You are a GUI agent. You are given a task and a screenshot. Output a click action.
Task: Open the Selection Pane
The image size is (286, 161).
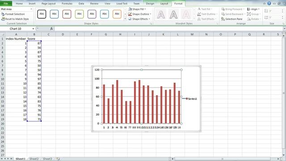tap(232, 19)
